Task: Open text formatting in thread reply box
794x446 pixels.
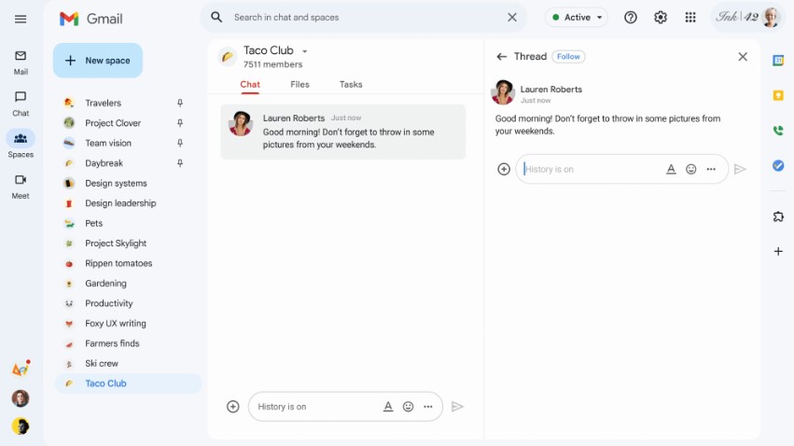Action: coord(671,169)
